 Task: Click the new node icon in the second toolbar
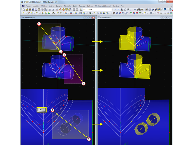pyautogui.click(x=24, y=13)
